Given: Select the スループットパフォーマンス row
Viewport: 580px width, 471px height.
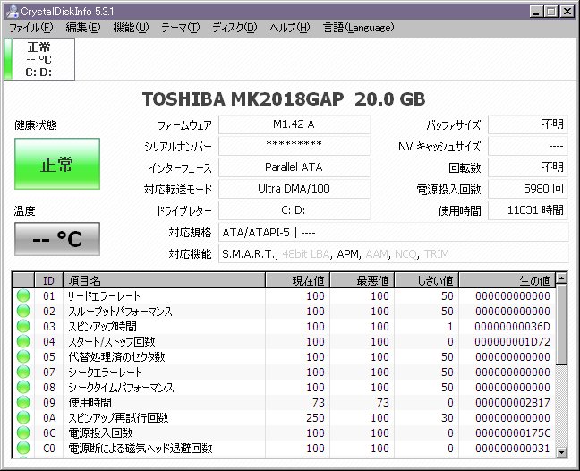Looking at the screenshot, I should [284, 311].
